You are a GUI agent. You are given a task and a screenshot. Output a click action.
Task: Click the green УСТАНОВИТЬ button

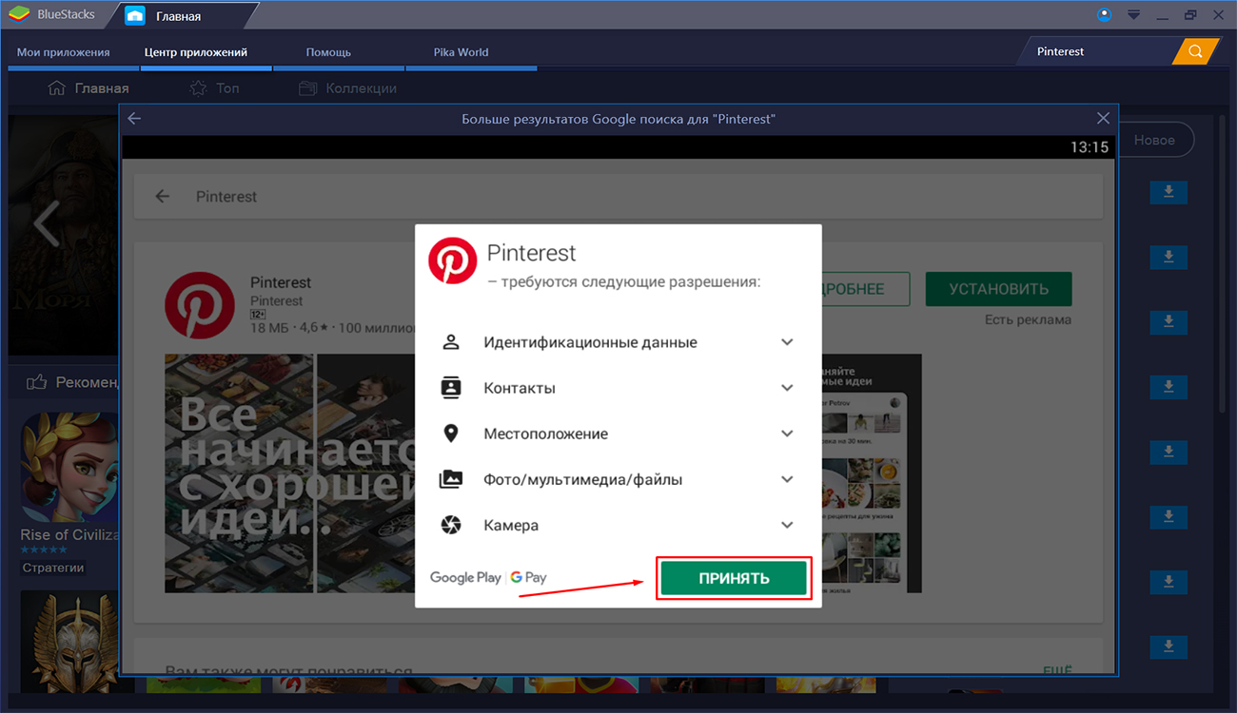click(999, 289)
